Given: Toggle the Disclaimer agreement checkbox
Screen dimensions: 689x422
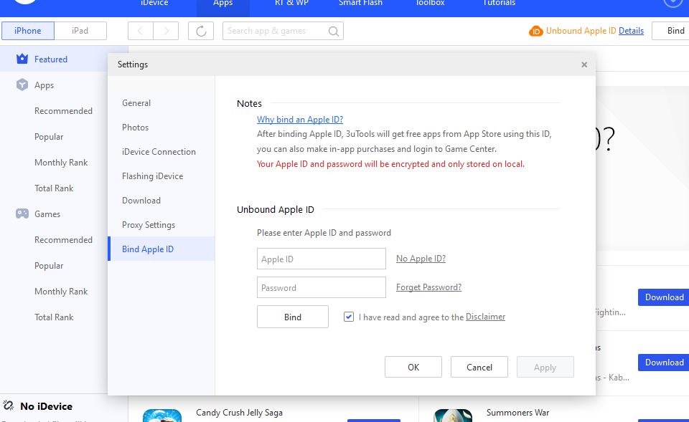Looking at the screenshot, I should [349, 316].
